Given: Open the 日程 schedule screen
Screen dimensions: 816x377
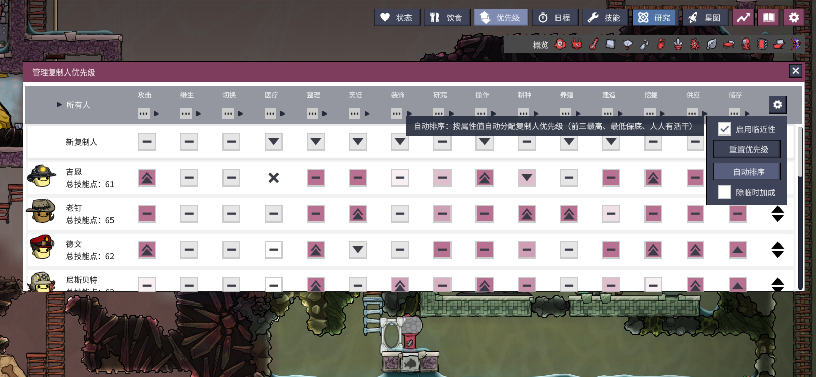Looking at the screenshot, I should pyautogui.click(x=555, y=18).
